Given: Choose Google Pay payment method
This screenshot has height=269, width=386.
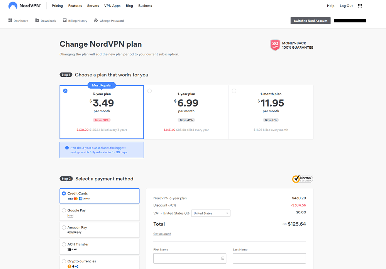Looking at the screenshot, I should [x=100, y=213].
